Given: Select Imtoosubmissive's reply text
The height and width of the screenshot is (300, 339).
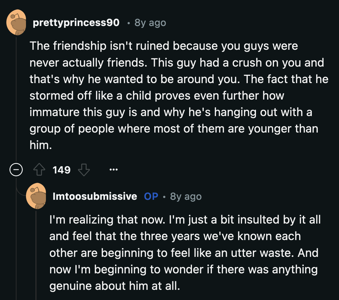Looking at the screenshot, I should pyautogui.click(x=184, y=253).
